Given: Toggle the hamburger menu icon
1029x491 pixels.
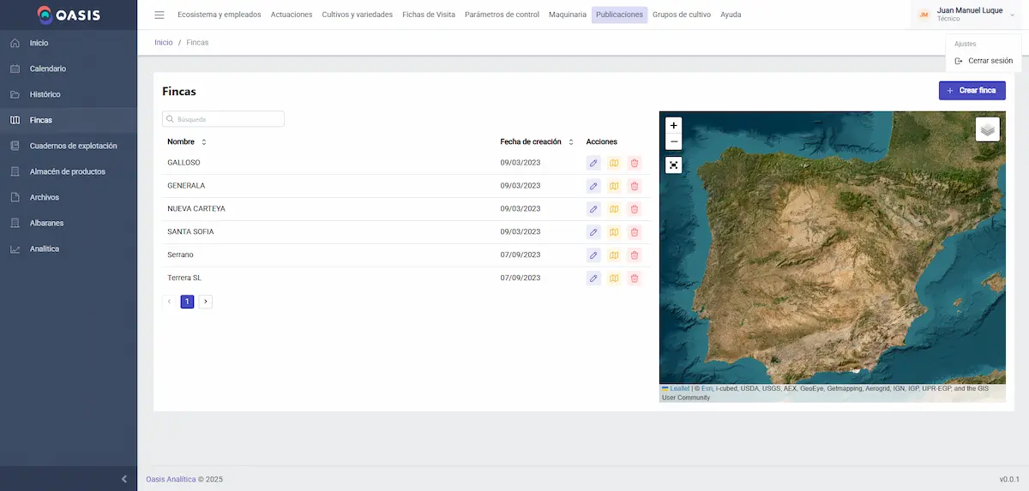Looking at the screenshot, I should (x=159, y=15).
